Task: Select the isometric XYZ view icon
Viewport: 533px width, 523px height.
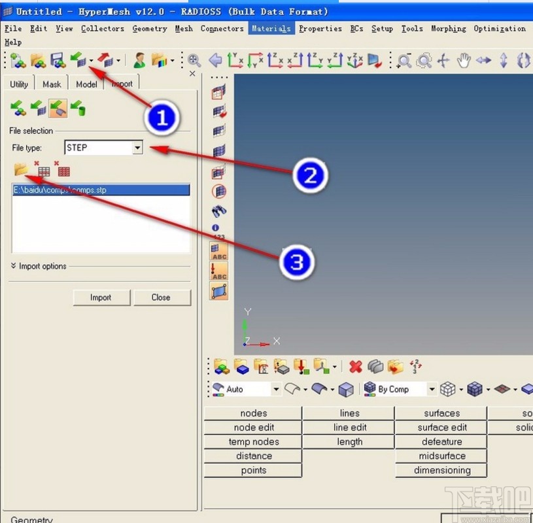Action: pos(355,60)
